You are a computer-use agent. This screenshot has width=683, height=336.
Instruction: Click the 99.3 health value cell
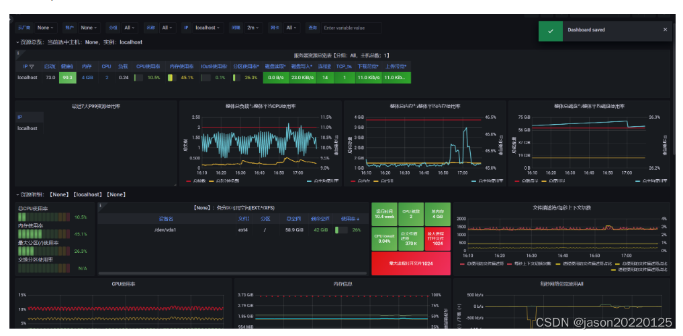68,78
